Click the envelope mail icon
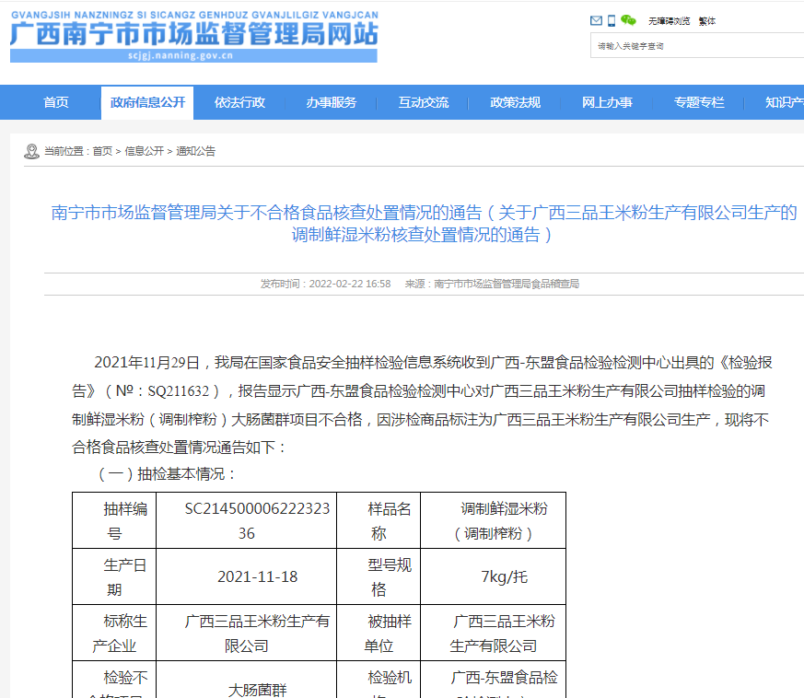This screenshot has width=804, height=698. 596,20
